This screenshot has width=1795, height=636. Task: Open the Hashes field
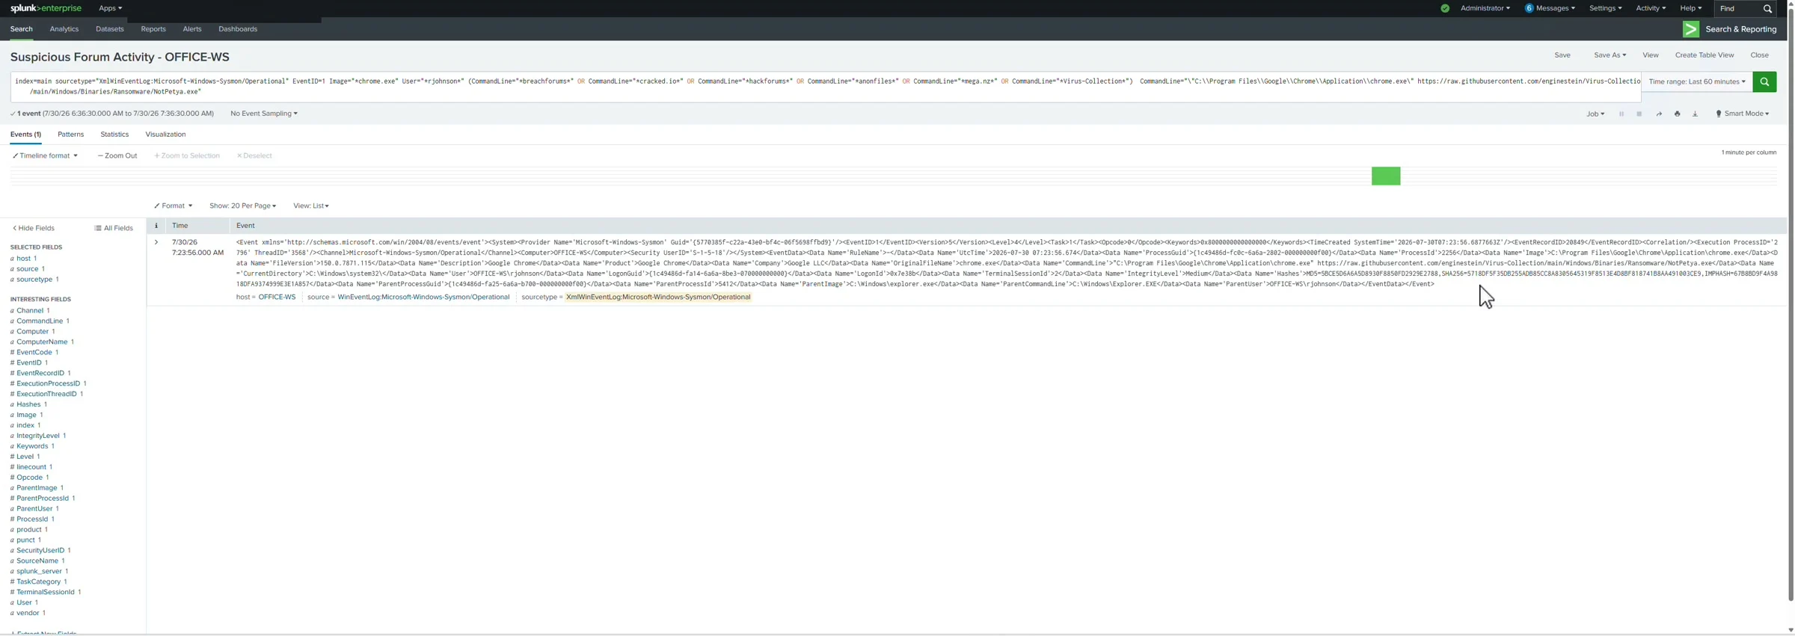click(x=28, y=404)
